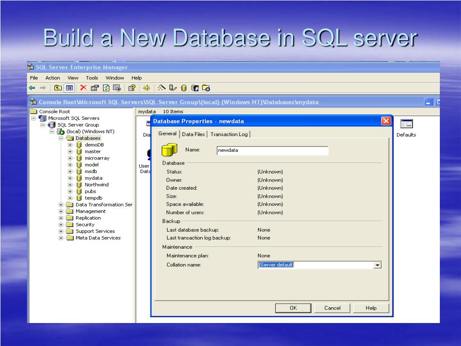461x346 pixels.
Task: Launch the Run a Wizard wand icon
Action: pos(162,88)
